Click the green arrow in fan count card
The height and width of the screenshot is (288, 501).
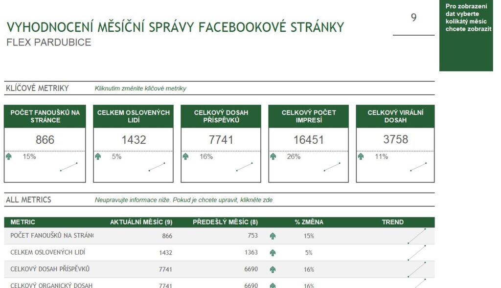click(x=8, y=157)
